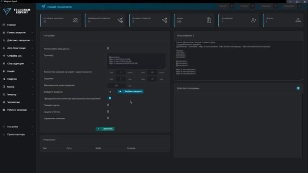Click the delay maximum seconds field
The image size is (308, 173).
[x=152, y=79]
